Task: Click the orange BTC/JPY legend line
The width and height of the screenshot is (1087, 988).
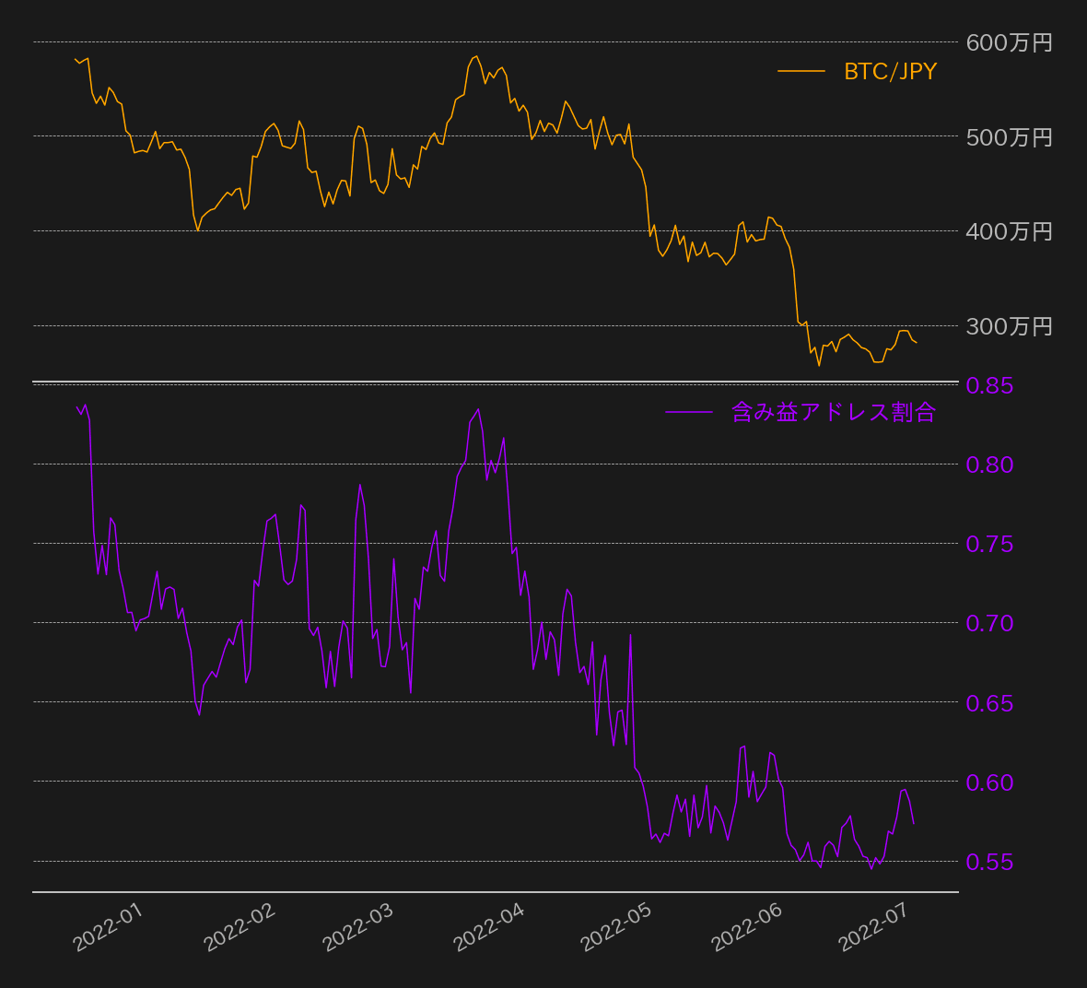Action: pos(801,72)
